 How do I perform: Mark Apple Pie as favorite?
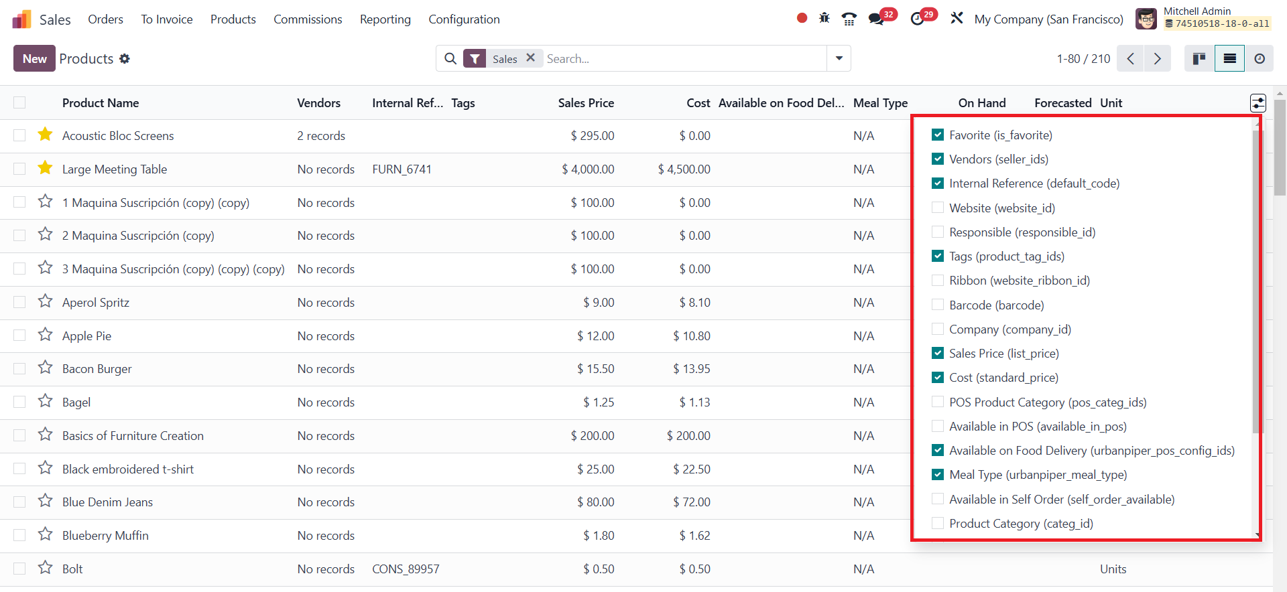(x=45, y=335)
